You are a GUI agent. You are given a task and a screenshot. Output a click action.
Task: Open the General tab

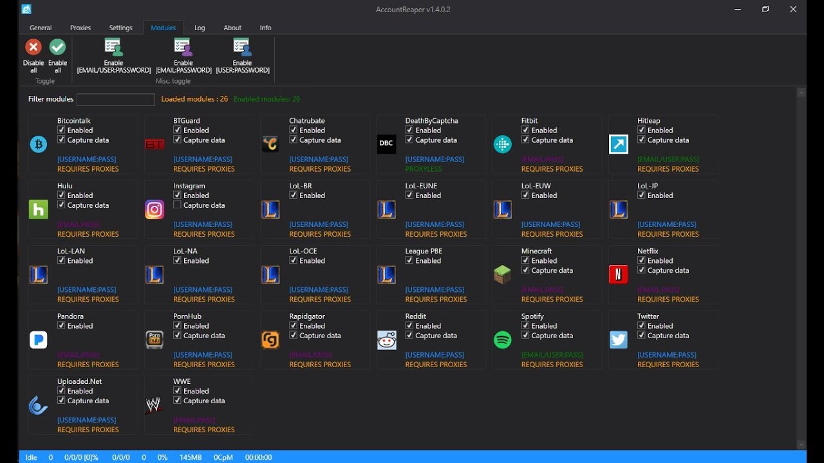[41, 28]
